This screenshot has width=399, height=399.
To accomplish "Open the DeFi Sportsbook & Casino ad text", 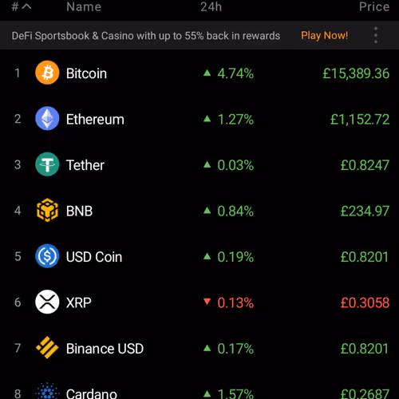I will click(x=146, y=36).
